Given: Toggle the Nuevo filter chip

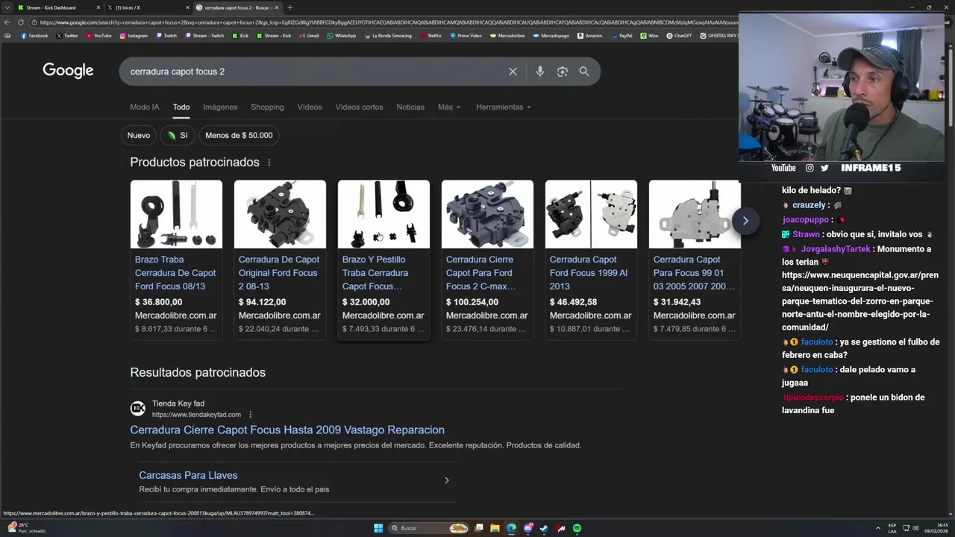Looking at the screenshot, I should pyautogui.click(x=139, y=135).
